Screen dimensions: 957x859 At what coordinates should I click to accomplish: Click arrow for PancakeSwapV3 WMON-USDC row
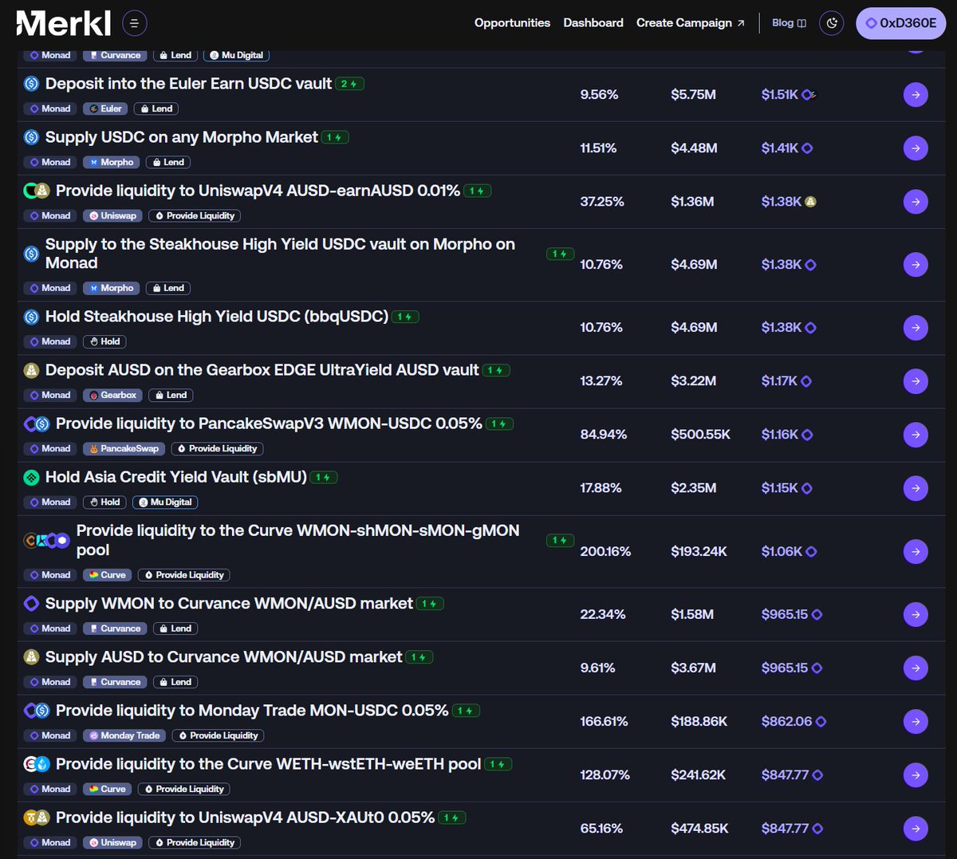click(915, 435)
